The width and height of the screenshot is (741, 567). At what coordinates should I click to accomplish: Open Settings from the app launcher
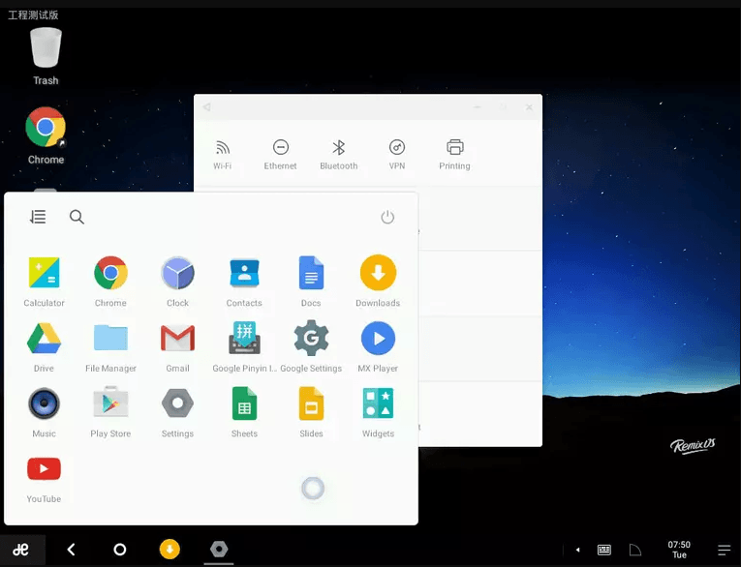click(x=177, y=412)
